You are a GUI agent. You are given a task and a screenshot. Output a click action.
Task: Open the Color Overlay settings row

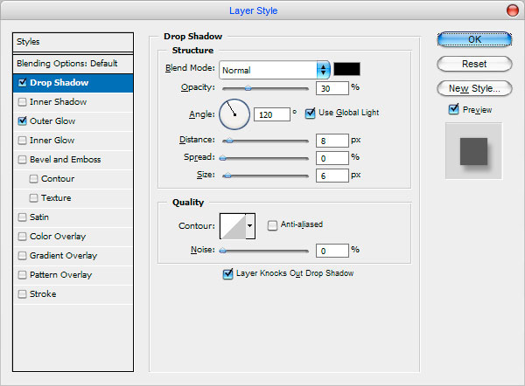(73, 237)
